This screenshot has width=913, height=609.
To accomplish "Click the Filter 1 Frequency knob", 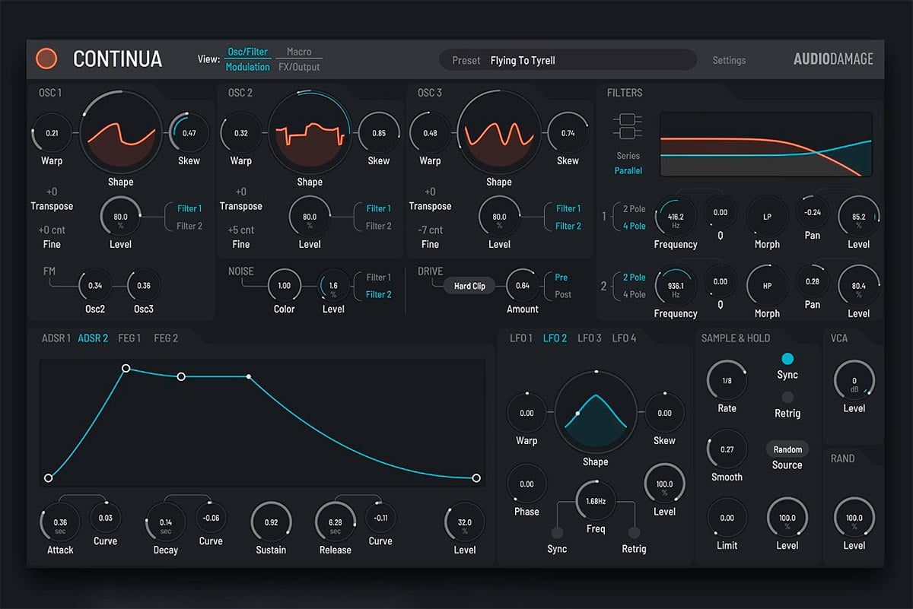I will (676, 217).
